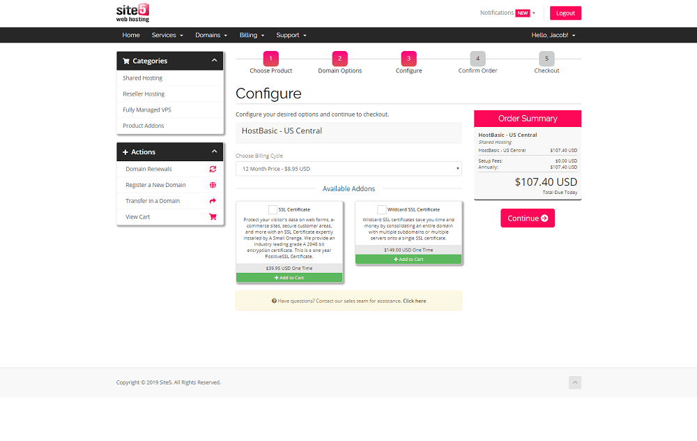
Task: Click the Continue button
Action: [x=528, y=218]
